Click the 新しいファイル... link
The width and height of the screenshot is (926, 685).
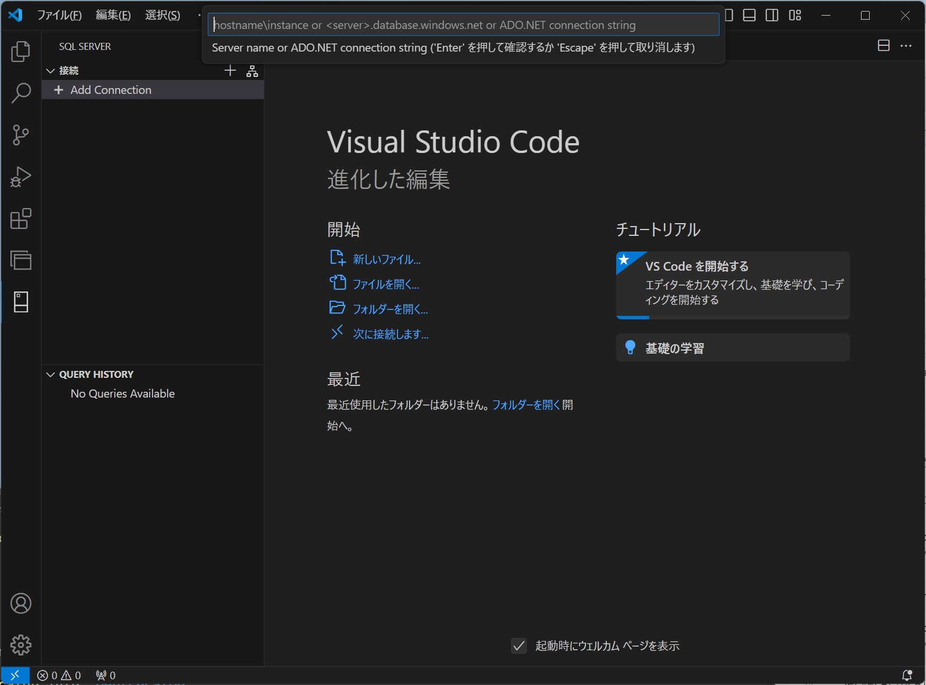[x=387, y=260]
